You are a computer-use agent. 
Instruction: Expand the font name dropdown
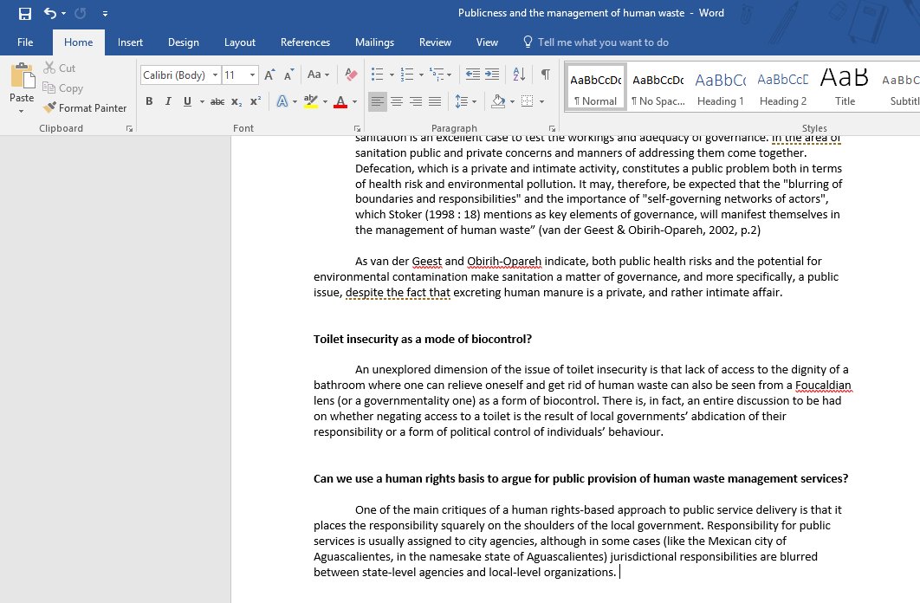tap(216, 75)
